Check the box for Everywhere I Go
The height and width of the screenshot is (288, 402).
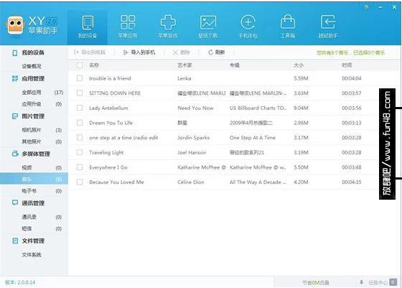coord(80,167)
